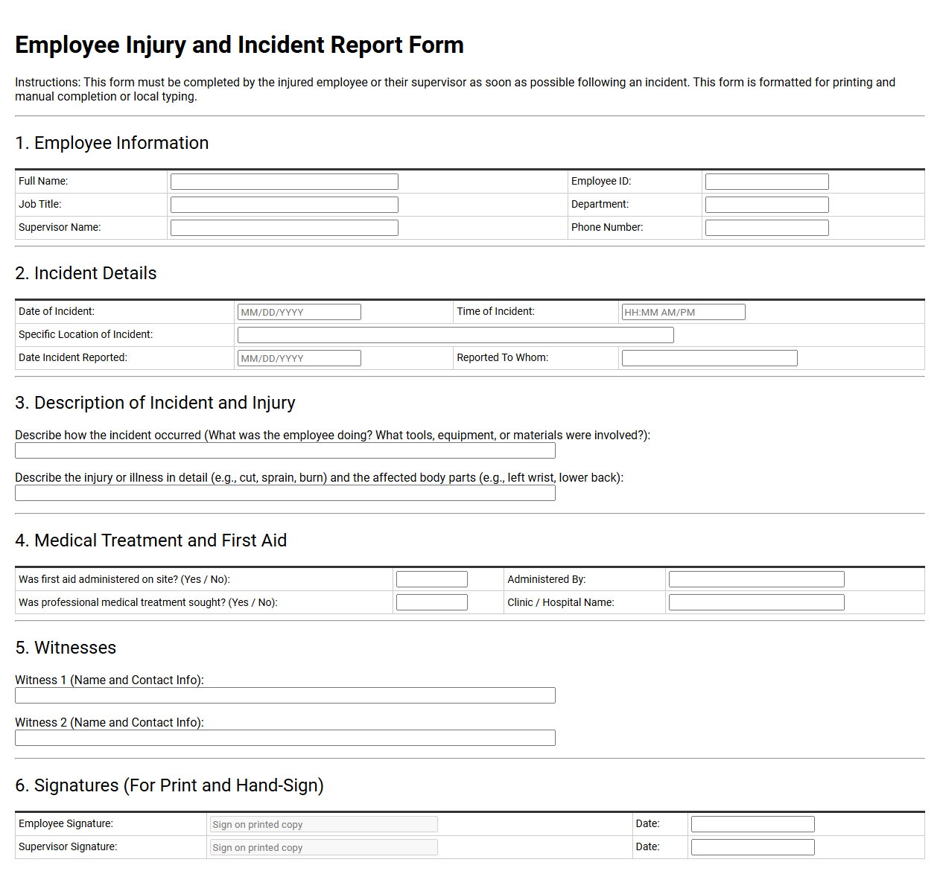Click the injury or illness detail box
940x874 pixels.
pyautogui.click(x=285, y=493)
